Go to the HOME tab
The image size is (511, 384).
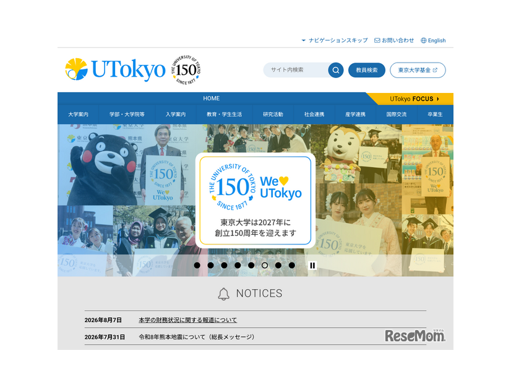[x=211, y=98]
